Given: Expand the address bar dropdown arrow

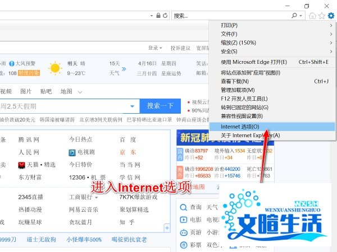Looking at the screenshot, I should [x=152, y=16].
